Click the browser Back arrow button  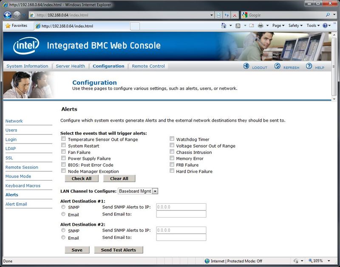pyautogui.click(x=7, y=15)
